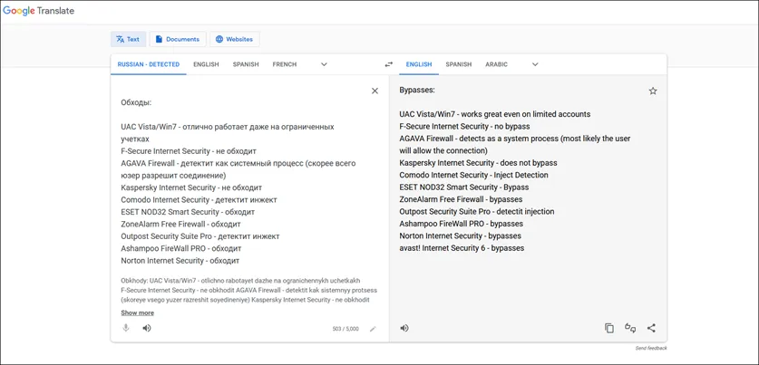Select Arabic as the target language
This screenshot has width=759, height=365.
497,64
